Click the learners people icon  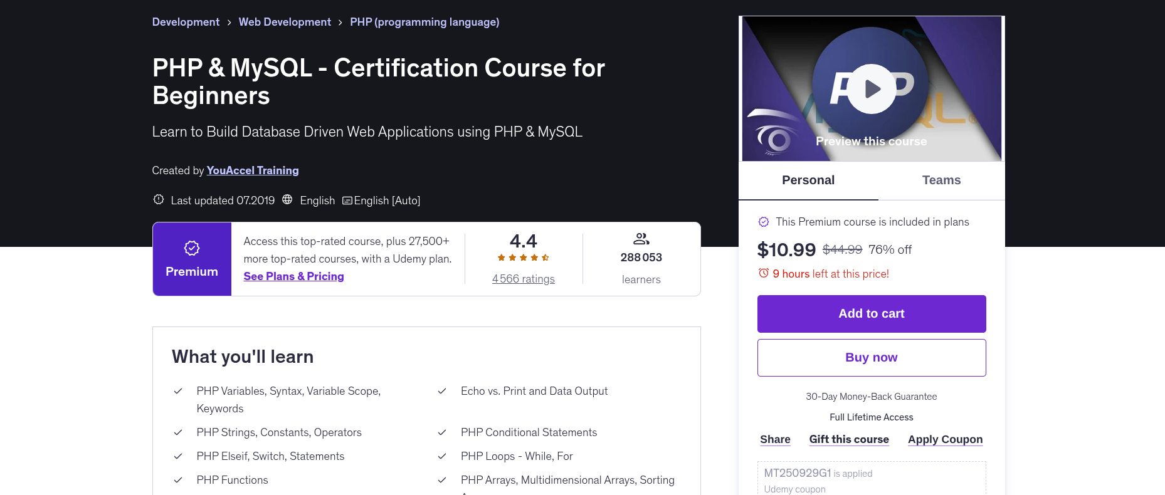coord(641,239)
